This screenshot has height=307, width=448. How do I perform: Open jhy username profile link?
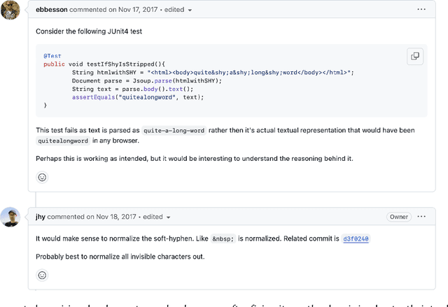pyautogui.click(x=41, y=217)
